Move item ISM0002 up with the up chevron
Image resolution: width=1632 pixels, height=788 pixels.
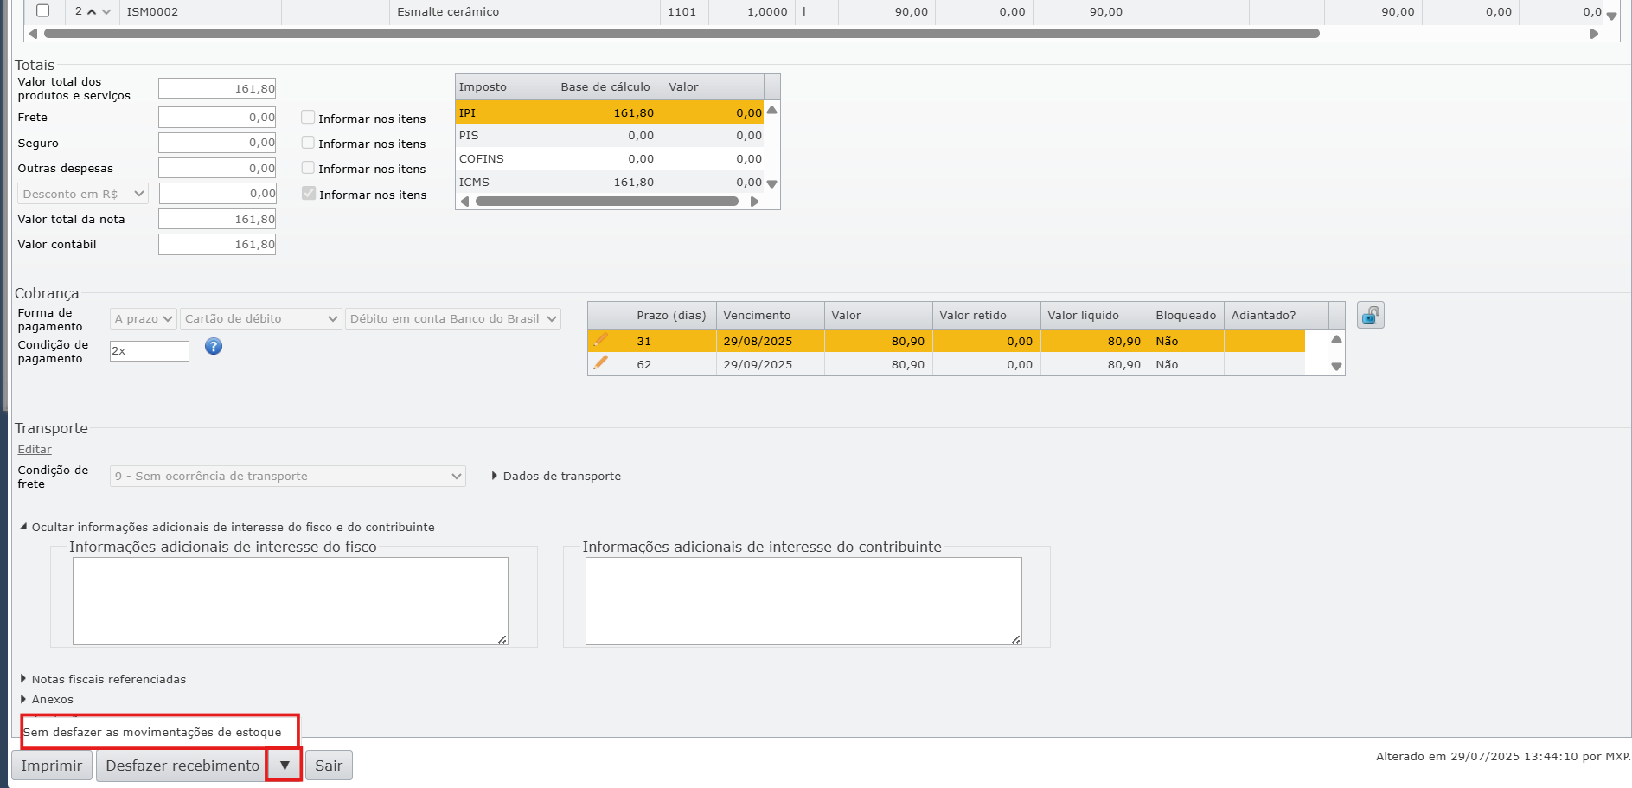click(92, 12)
